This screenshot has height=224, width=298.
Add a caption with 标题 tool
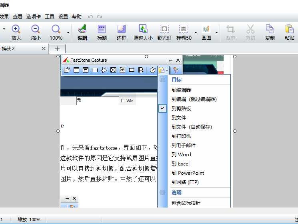pyautogui.click(x=102, y=32)
